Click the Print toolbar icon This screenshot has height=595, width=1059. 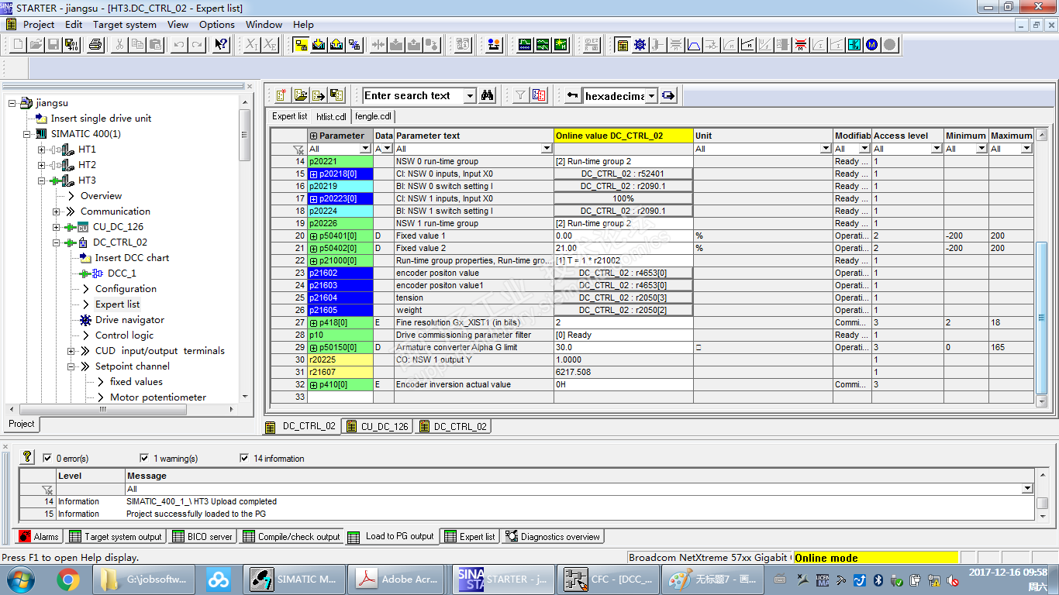(95, 45)
